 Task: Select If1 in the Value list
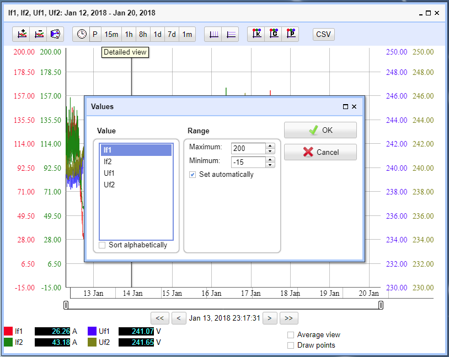[136, 150]
